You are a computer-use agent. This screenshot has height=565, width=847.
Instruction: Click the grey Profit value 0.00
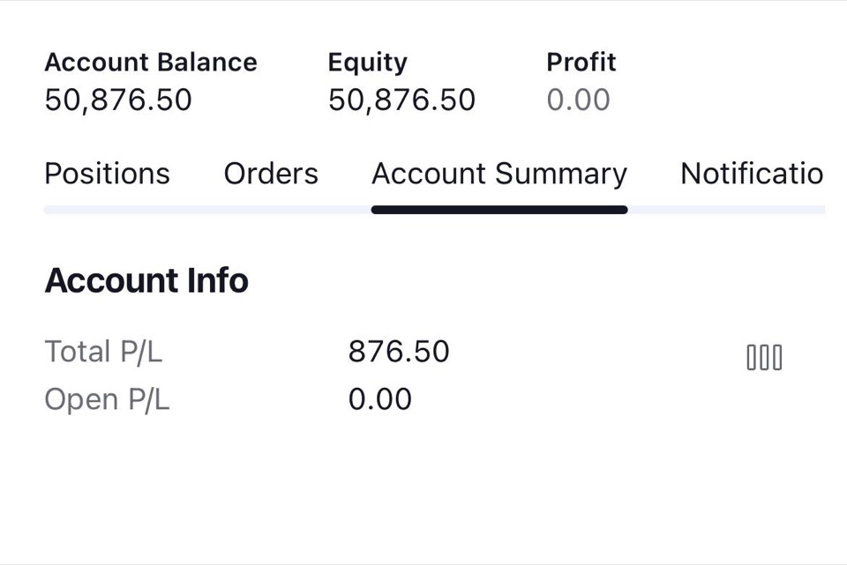coord(578,100)
